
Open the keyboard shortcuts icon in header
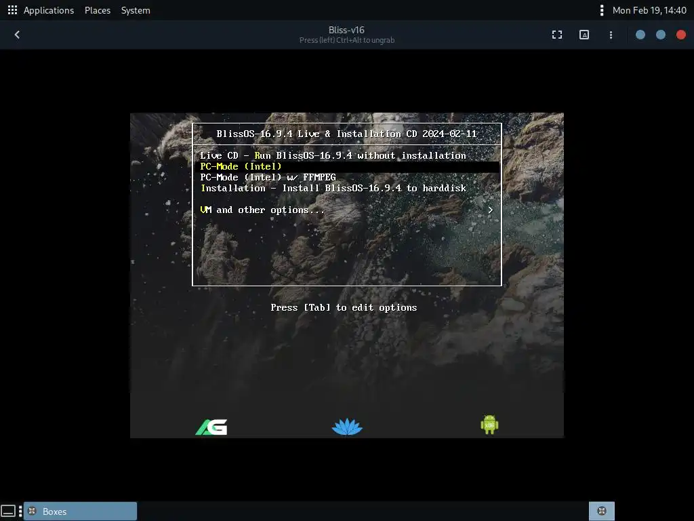(584, 35)
